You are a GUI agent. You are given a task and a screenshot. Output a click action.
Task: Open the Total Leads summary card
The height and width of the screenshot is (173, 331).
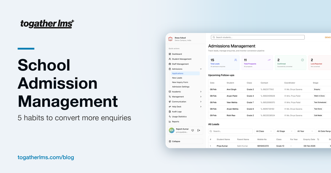click(x=224, y=63)
